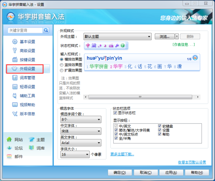Click the 外观设置 shirt icon
This screenshot has width=215, height=181.
coord(15,69)
